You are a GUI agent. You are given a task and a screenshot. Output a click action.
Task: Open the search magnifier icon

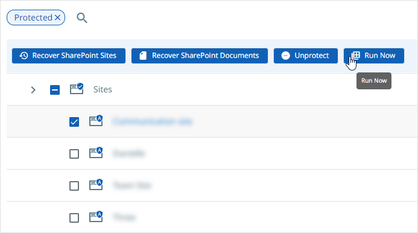[x=82, y=18]
